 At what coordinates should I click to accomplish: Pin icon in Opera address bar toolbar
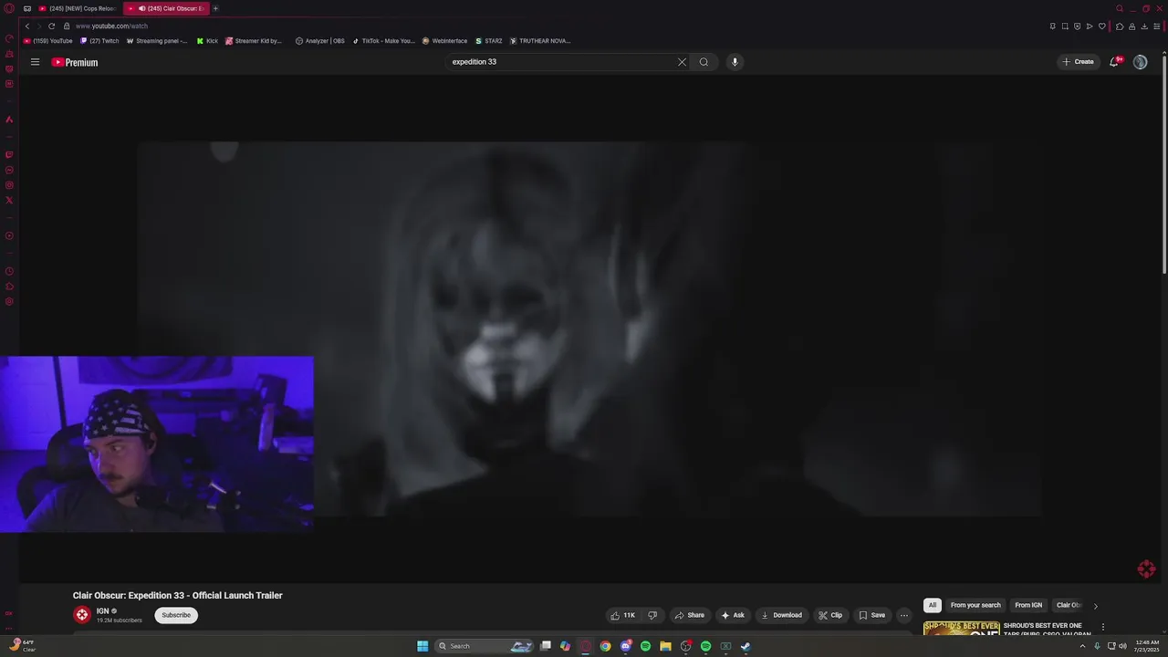pos(1052,26)
